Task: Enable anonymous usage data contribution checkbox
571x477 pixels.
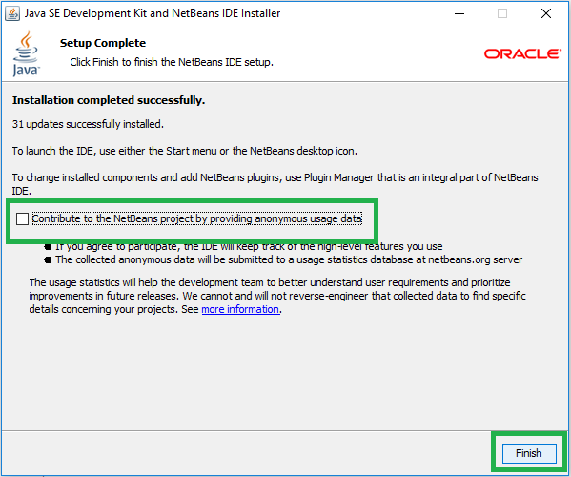Action: (22, 219)
